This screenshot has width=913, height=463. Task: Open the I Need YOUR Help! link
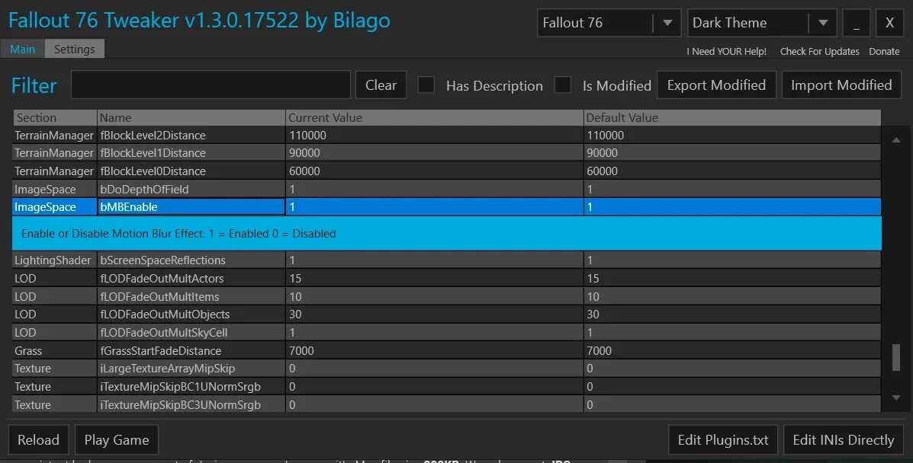727,51
